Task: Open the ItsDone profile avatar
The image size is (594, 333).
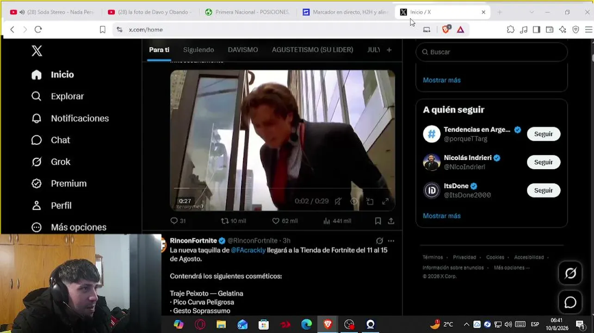Action: click(x=432, y=191)
